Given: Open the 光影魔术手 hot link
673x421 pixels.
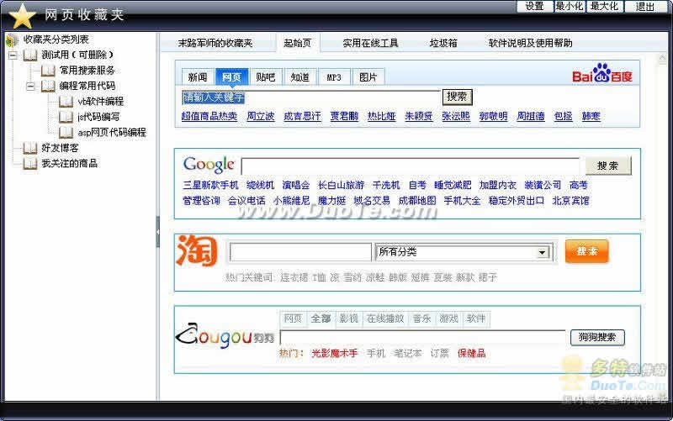Looking at the screenshot, I should pos(334,353).
